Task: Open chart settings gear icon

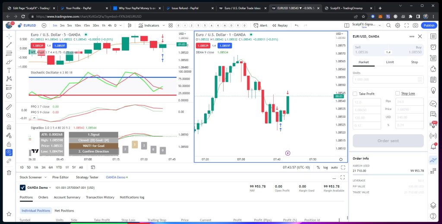Action: click(x=398, y=25)
